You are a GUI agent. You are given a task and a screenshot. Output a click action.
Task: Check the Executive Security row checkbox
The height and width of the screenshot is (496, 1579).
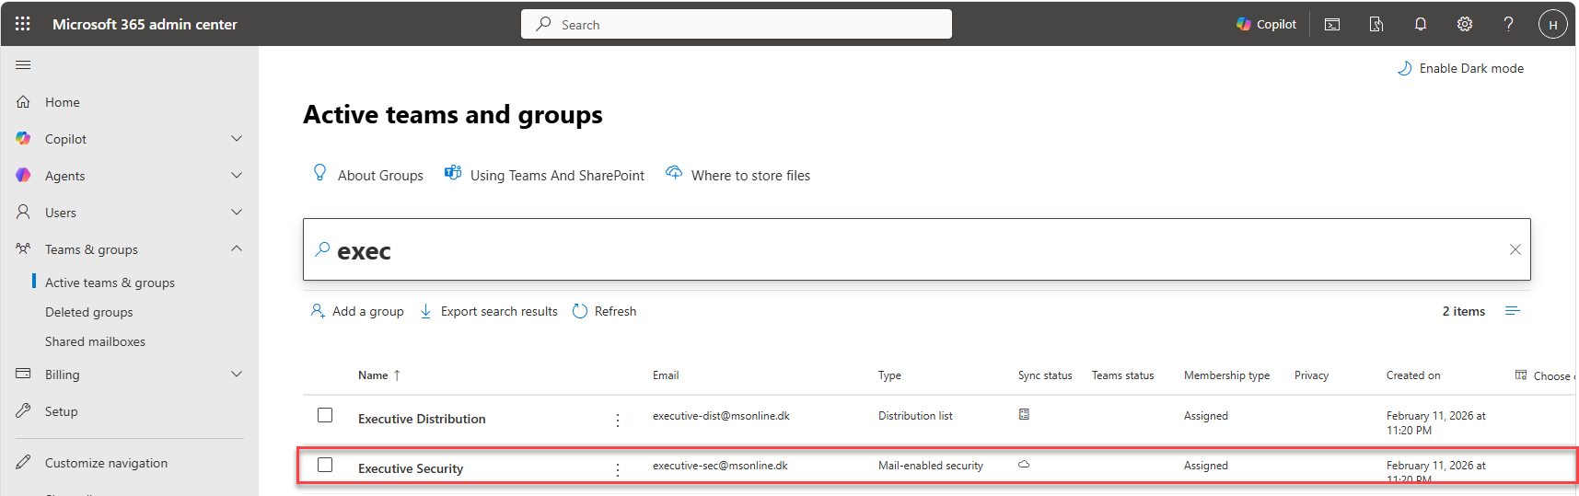(325, 465)
